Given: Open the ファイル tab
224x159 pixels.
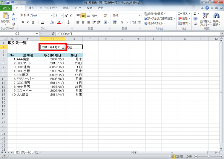Looking at the screenshot, I should tap(6, 8).
